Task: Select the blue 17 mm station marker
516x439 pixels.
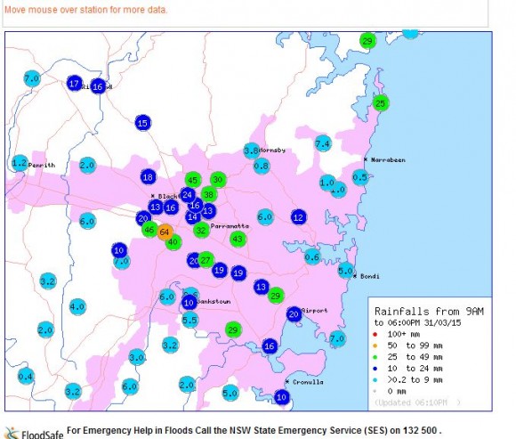Action: pos(75,84)
